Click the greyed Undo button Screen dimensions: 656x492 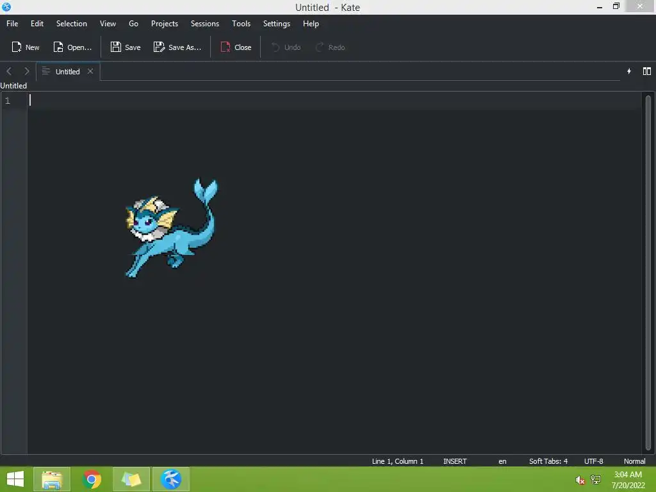(286, 47)
